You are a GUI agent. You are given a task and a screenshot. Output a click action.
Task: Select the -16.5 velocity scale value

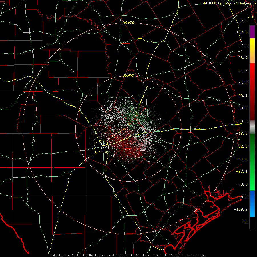coord(242,134)
